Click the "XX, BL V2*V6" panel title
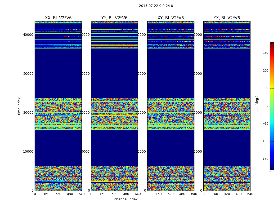Image resolution: width=278 pixels, height=212 pixels. [58, 18]
